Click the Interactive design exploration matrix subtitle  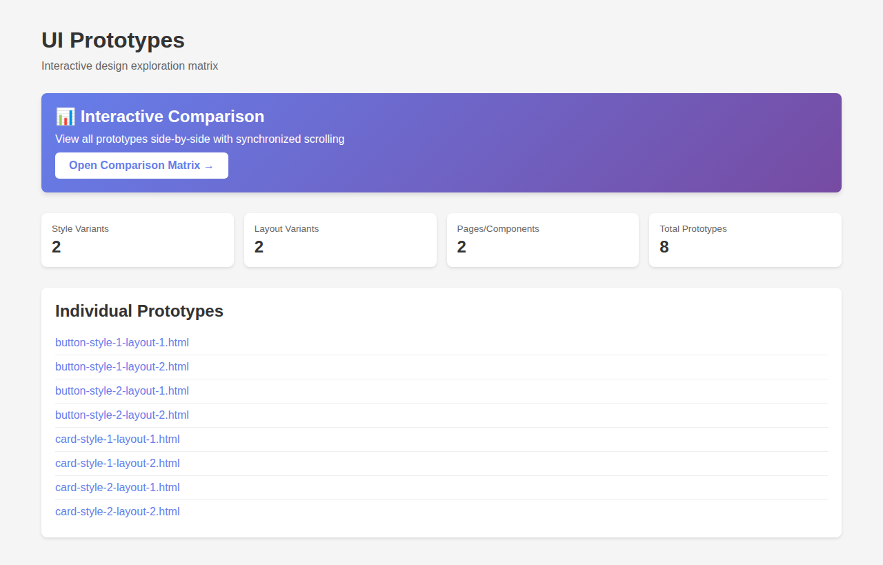[x=130, y=66]
